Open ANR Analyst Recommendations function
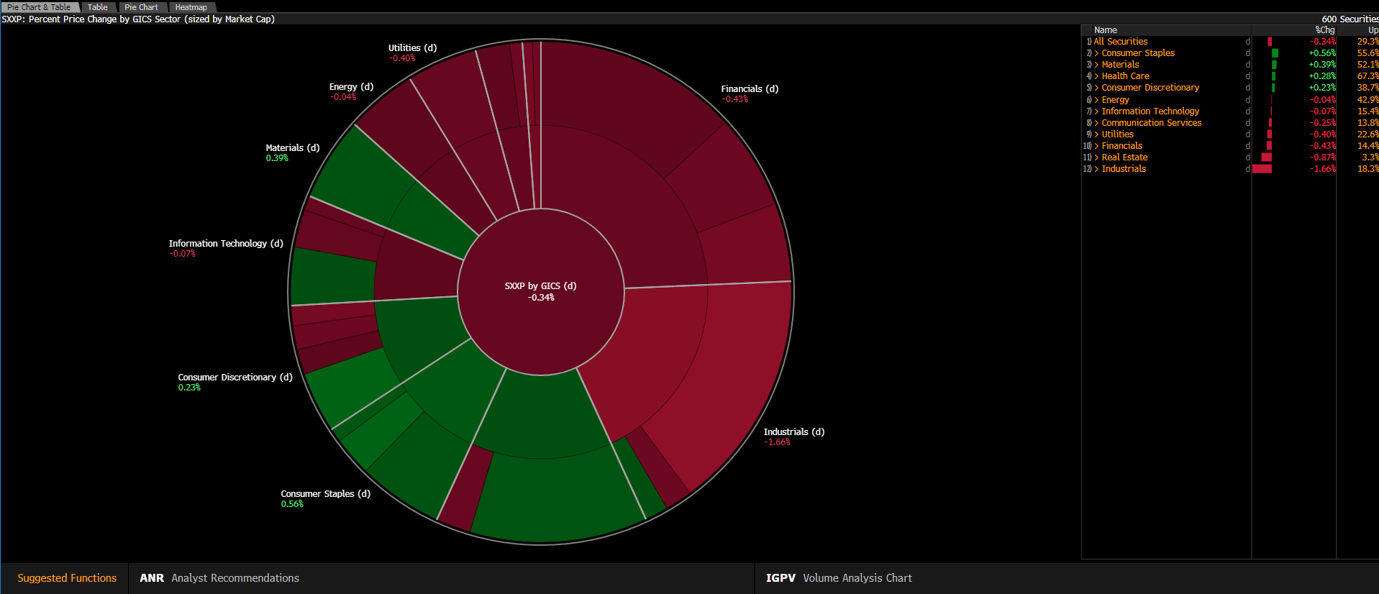Viewport: 1379px width, 594px height. (x=219, y=578)
